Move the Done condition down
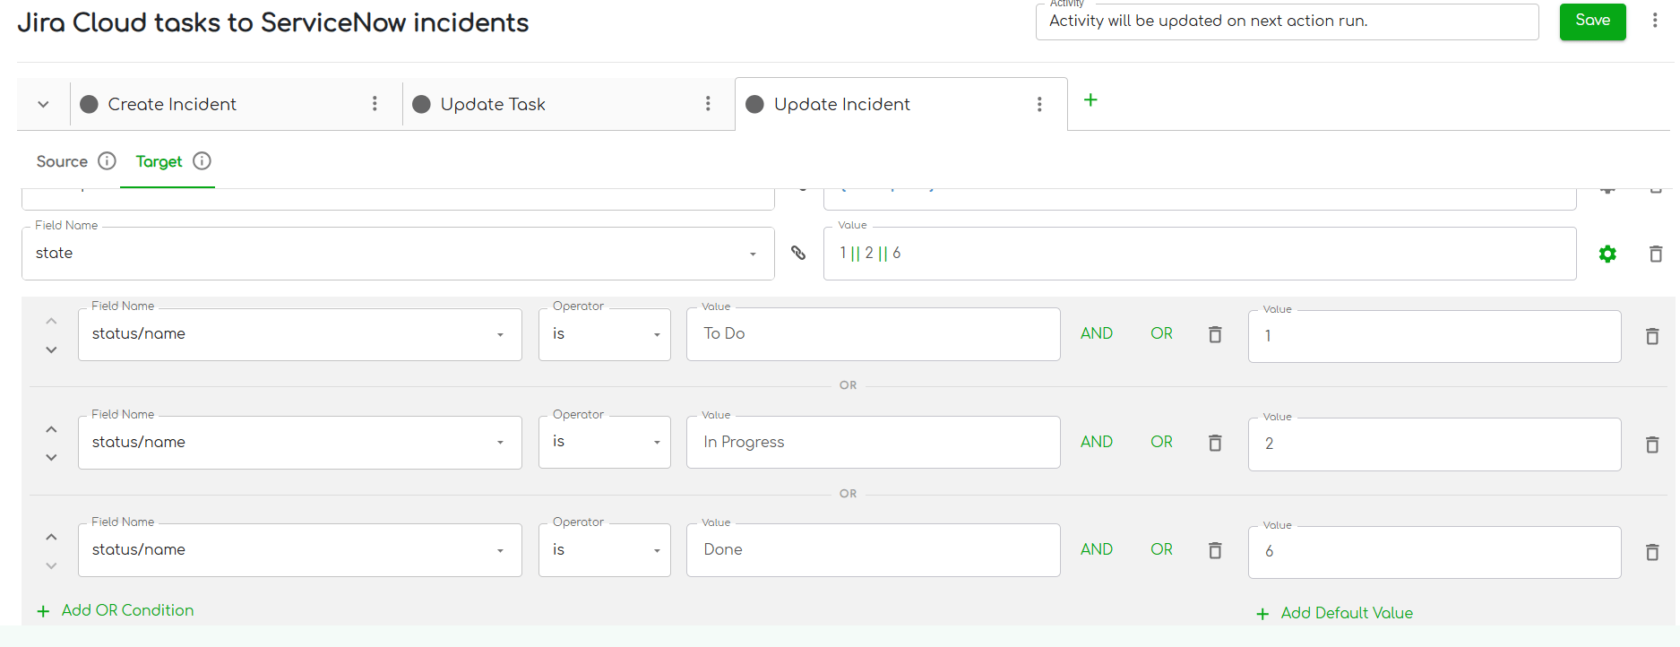 tap(51, 565)
